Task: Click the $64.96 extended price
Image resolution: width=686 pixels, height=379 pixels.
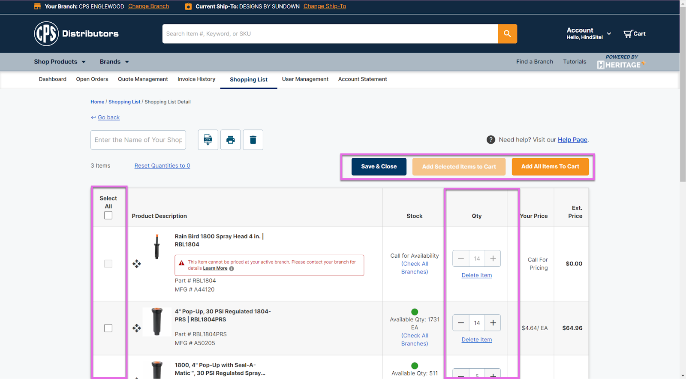Action: click(x=572, y=328)
